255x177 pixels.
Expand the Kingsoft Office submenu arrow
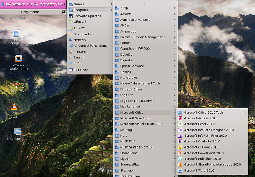pyautogui.click(x=174, y=89)
